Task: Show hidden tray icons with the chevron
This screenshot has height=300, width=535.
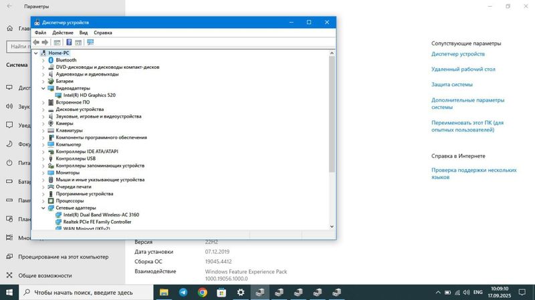Action: (x=438, y=293)
